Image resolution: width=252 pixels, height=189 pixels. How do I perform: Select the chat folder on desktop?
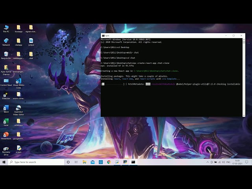click(x=31, y=56)
